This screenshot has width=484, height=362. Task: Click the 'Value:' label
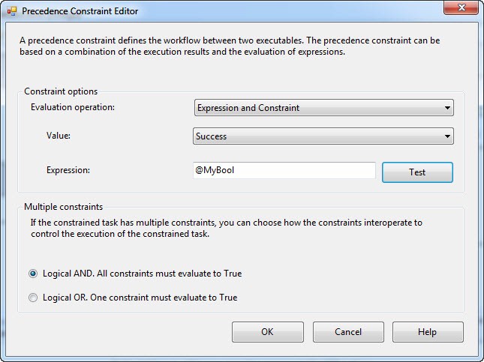point(58,136)
